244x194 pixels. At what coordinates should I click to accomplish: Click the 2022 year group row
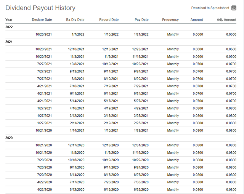click(121, 27)
